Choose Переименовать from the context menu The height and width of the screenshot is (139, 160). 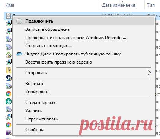click(84, 119)
